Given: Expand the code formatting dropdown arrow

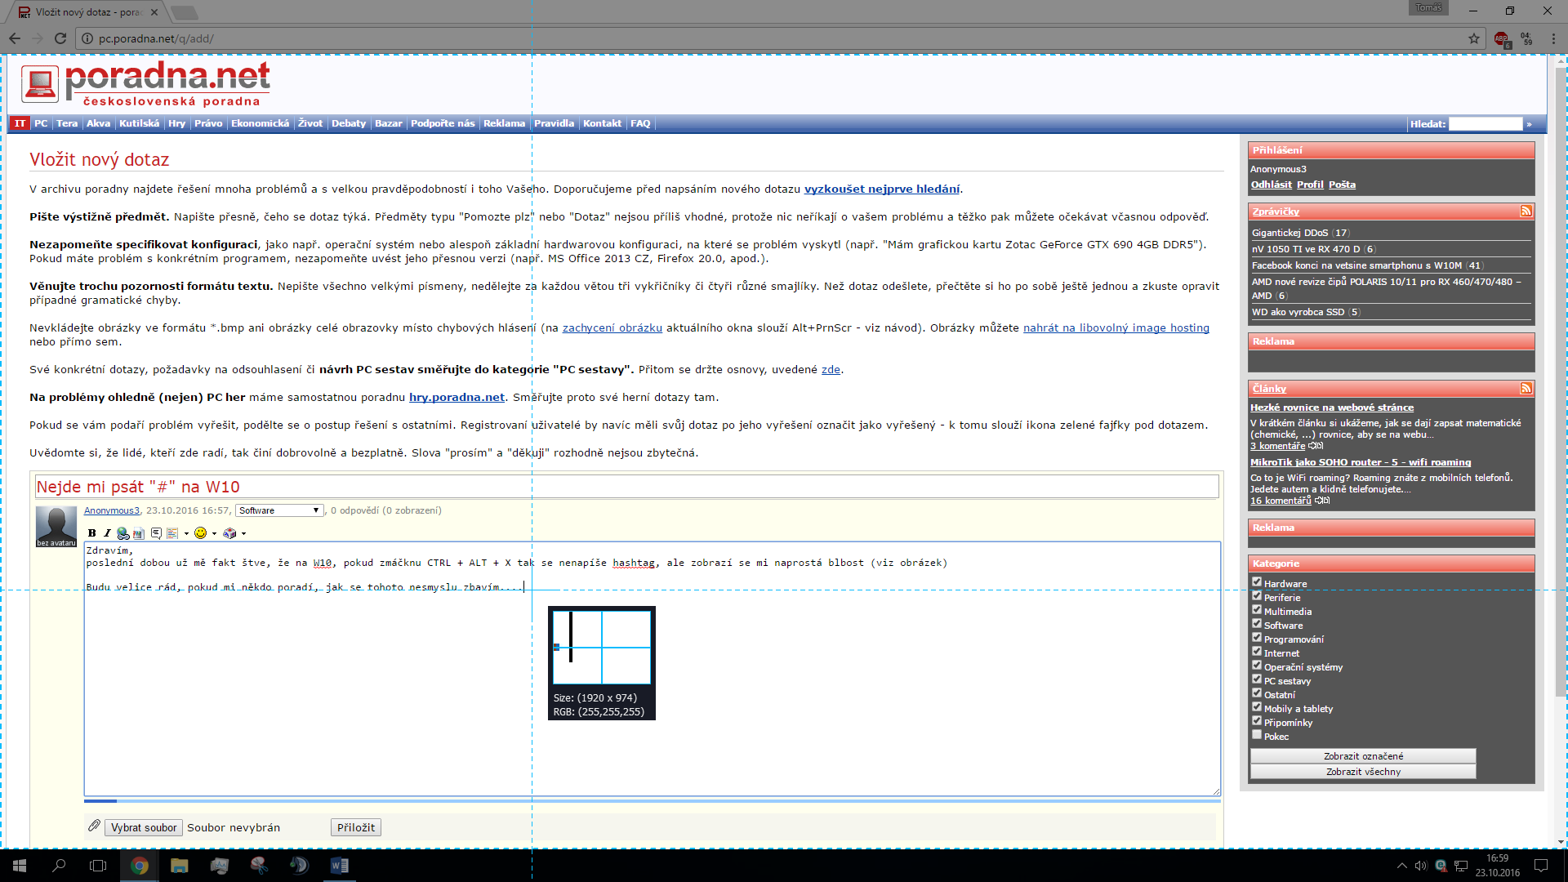Looking at the screenshot, I should [x=186, y=534].
